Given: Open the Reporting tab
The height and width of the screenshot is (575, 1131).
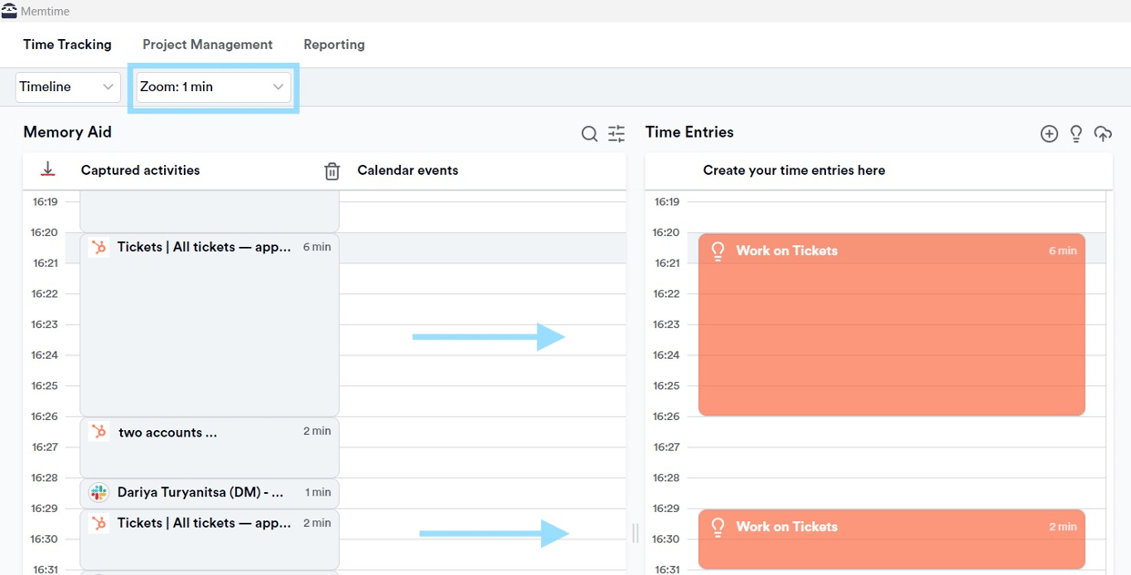Looking at the screenshot, I should click(333, 44).
